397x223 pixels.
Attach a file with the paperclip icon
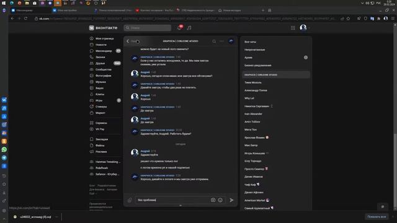tap(130, 200)
